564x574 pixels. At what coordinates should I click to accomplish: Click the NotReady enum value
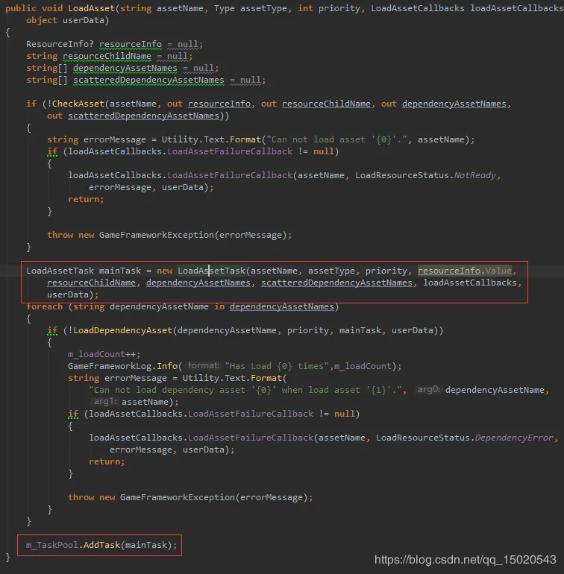coord(475,175)
